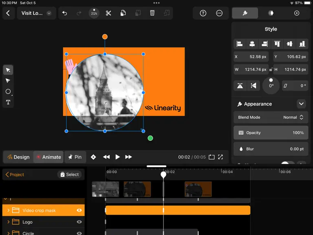Undo the last action
Screen dimensions: 313x235
(64, 13)
